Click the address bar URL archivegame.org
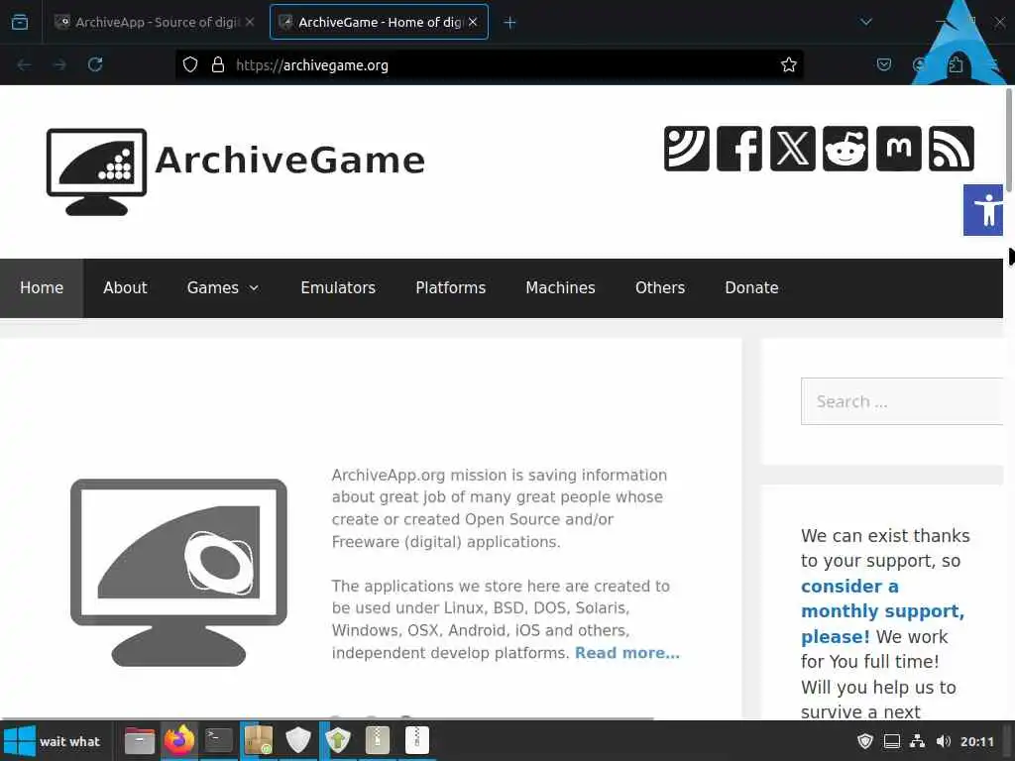Viewport: 1015px width, 761px height. coord(312,65)
